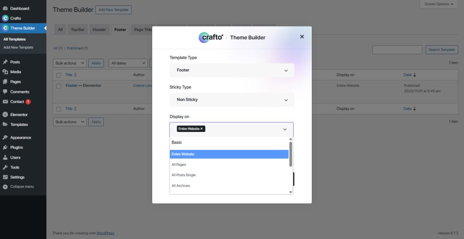Open the bottom Bulk actions dropdown
The image size is (464, 239).
[x=70, y=122]
